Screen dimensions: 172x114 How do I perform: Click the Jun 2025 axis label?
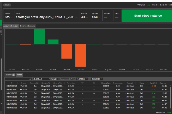click(x=81, y=69)
